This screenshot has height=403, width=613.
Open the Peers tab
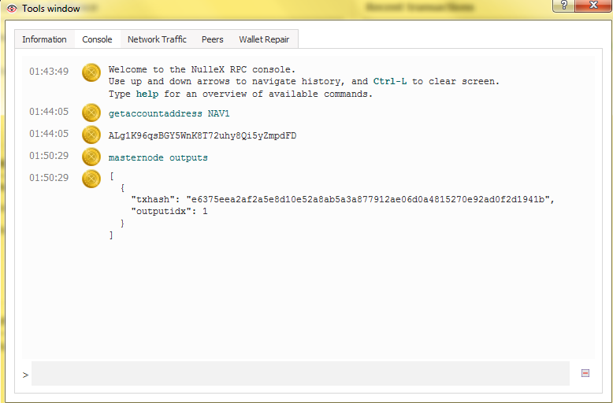[x=212, y=39]
